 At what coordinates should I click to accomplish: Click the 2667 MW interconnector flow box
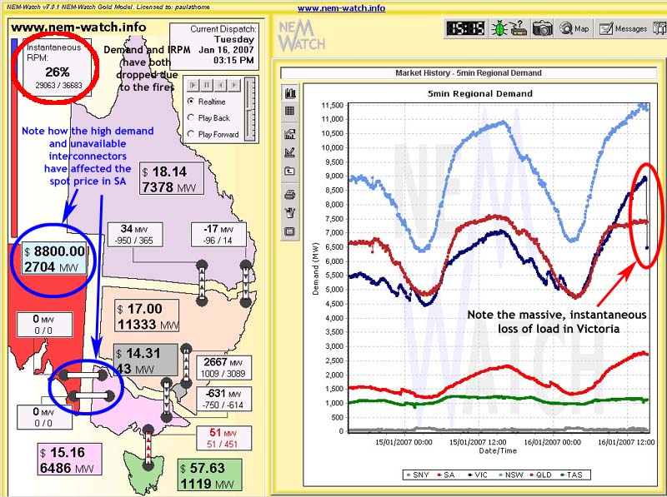(x=223, y=368)
